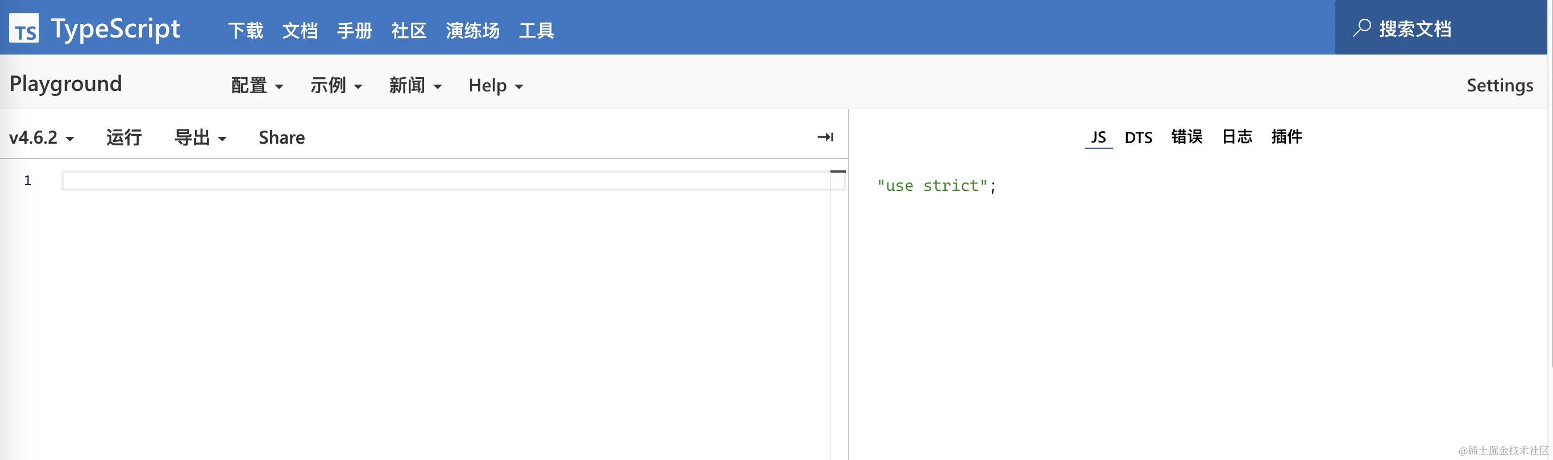Click the Playground title text
Screen dimensions: 1553x460
pyautogui.click(x=66, y=83)
